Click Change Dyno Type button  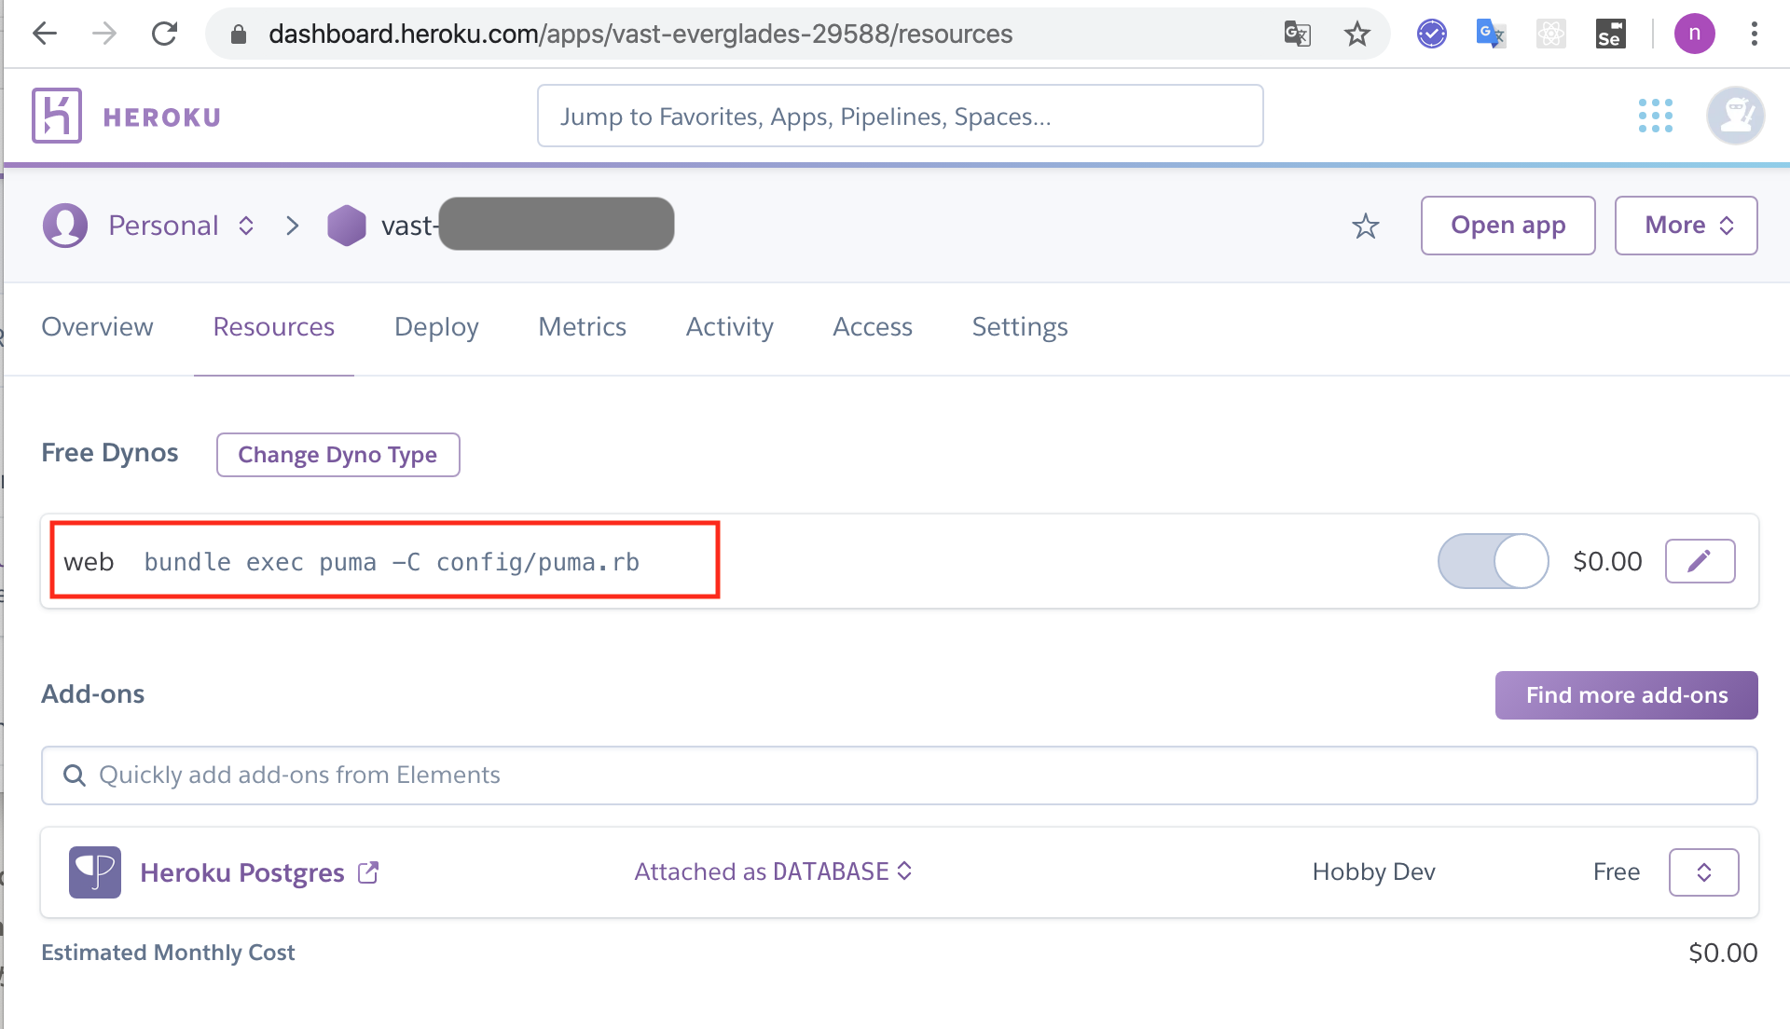tap(337, 455)
